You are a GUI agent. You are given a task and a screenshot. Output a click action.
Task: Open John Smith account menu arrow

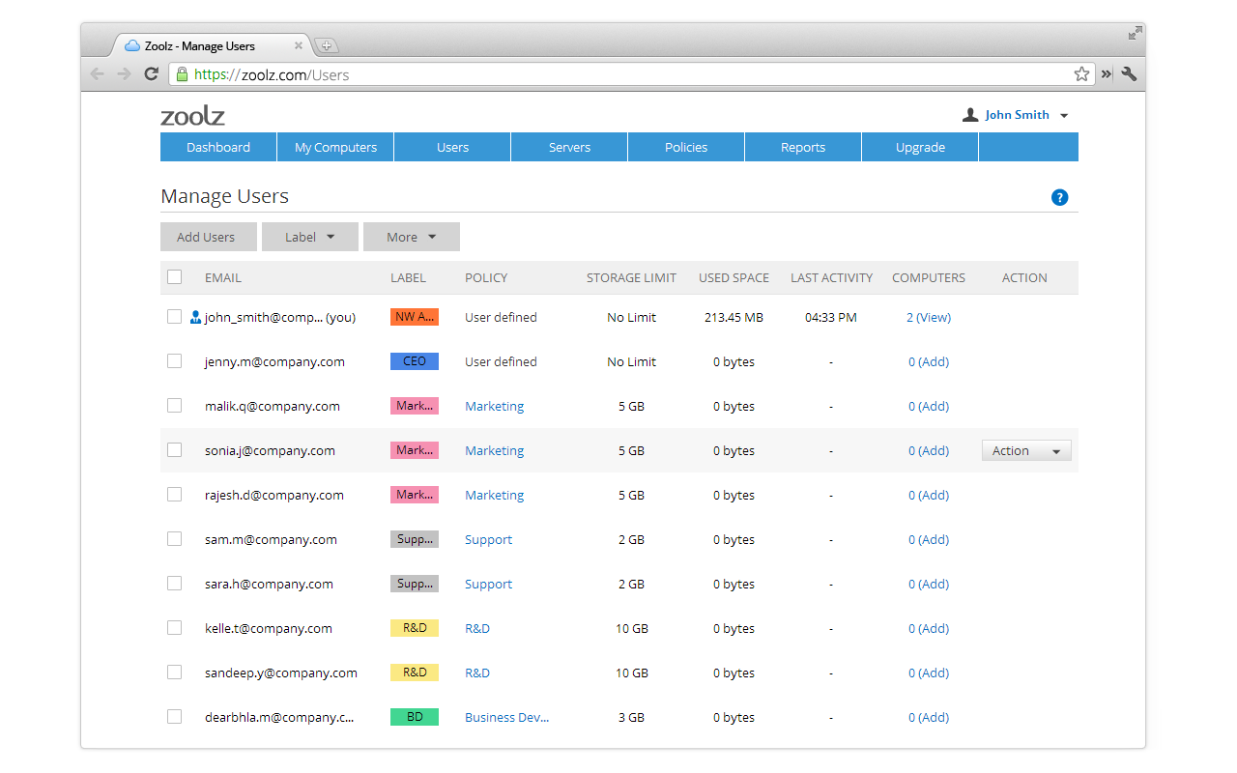tap(1064, 116)
